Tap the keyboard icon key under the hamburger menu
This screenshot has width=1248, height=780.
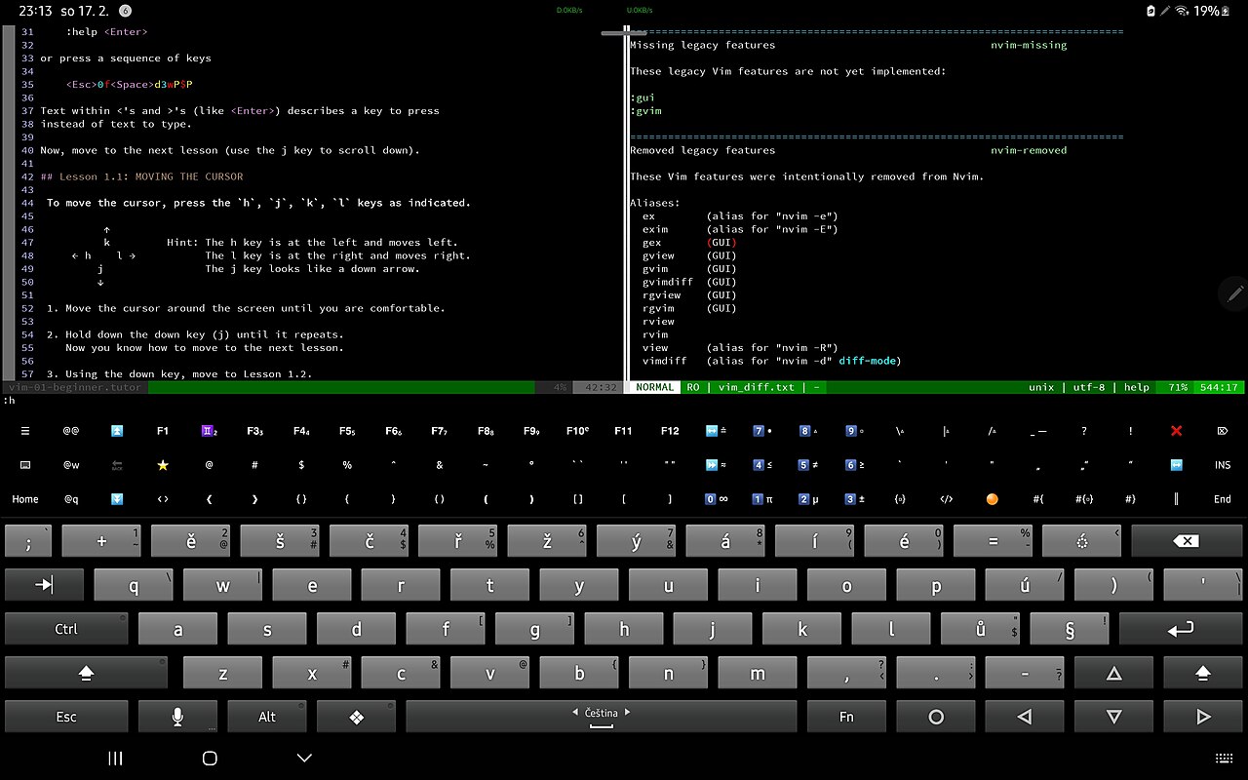[x=25, y=465]
